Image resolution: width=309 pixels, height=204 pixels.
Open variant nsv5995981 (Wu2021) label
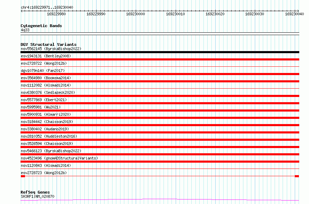(41, 107)
